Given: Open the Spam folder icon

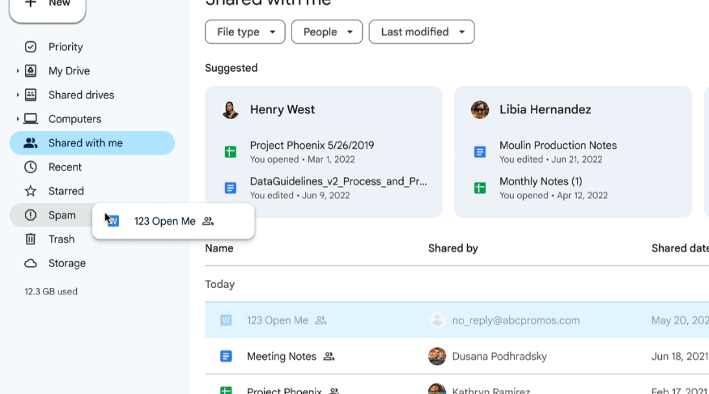Looking at the screenshot, I should (x=31, y=215).
